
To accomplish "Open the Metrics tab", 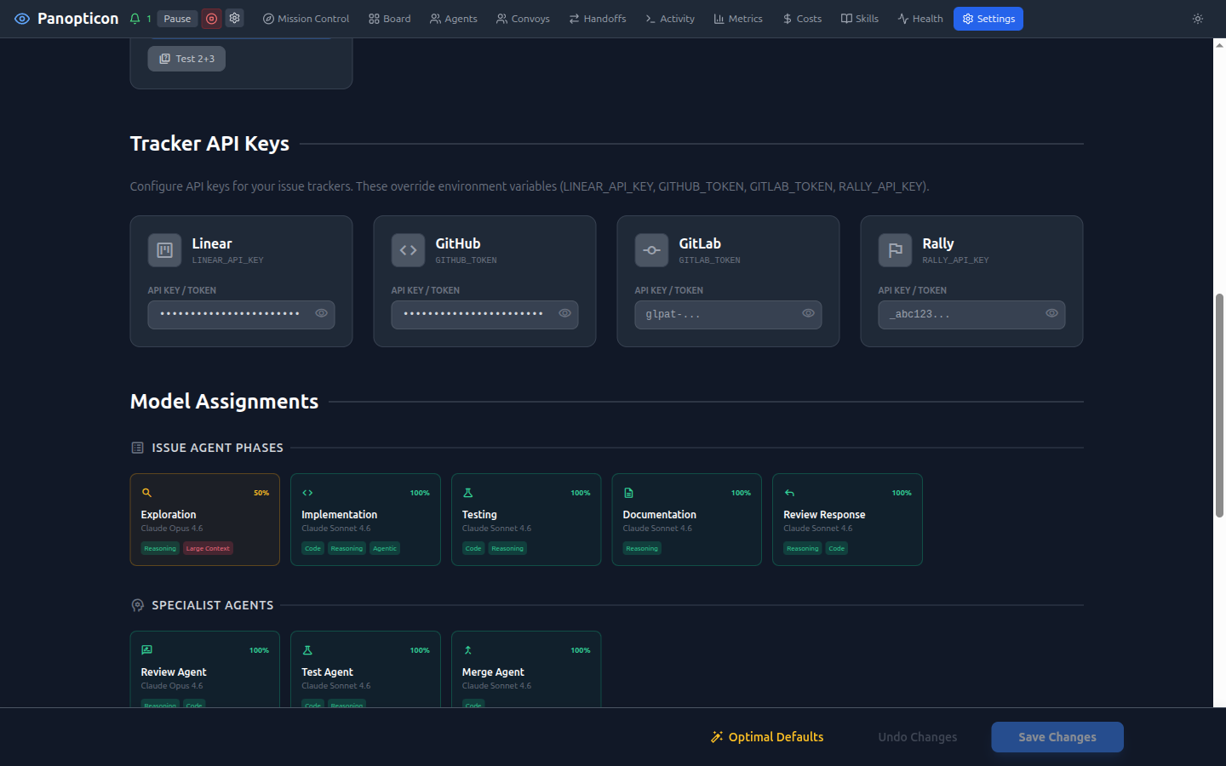I will (x=738, y=19).
